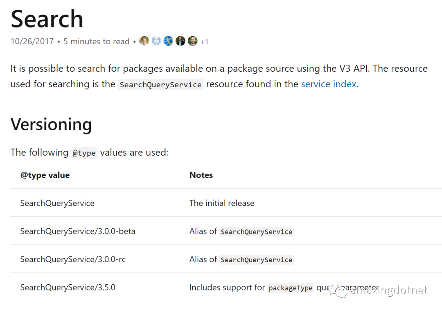The width and height of the screenshot is (442, 311).
Task: Click SearchQueryService code in the rc row
Action: pos(257,260)
